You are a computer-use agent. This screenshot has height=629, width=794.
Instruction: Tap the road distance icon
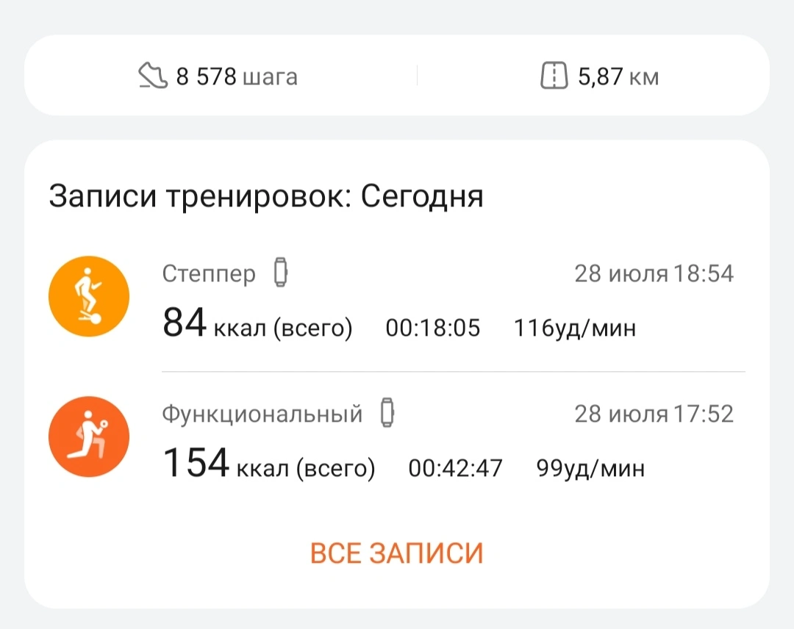pyautogui.click(x=554, y=76)
